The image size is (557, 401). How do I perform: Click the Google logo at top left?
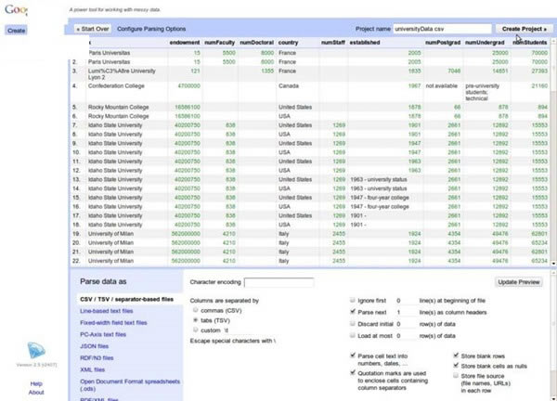point(16,9)
